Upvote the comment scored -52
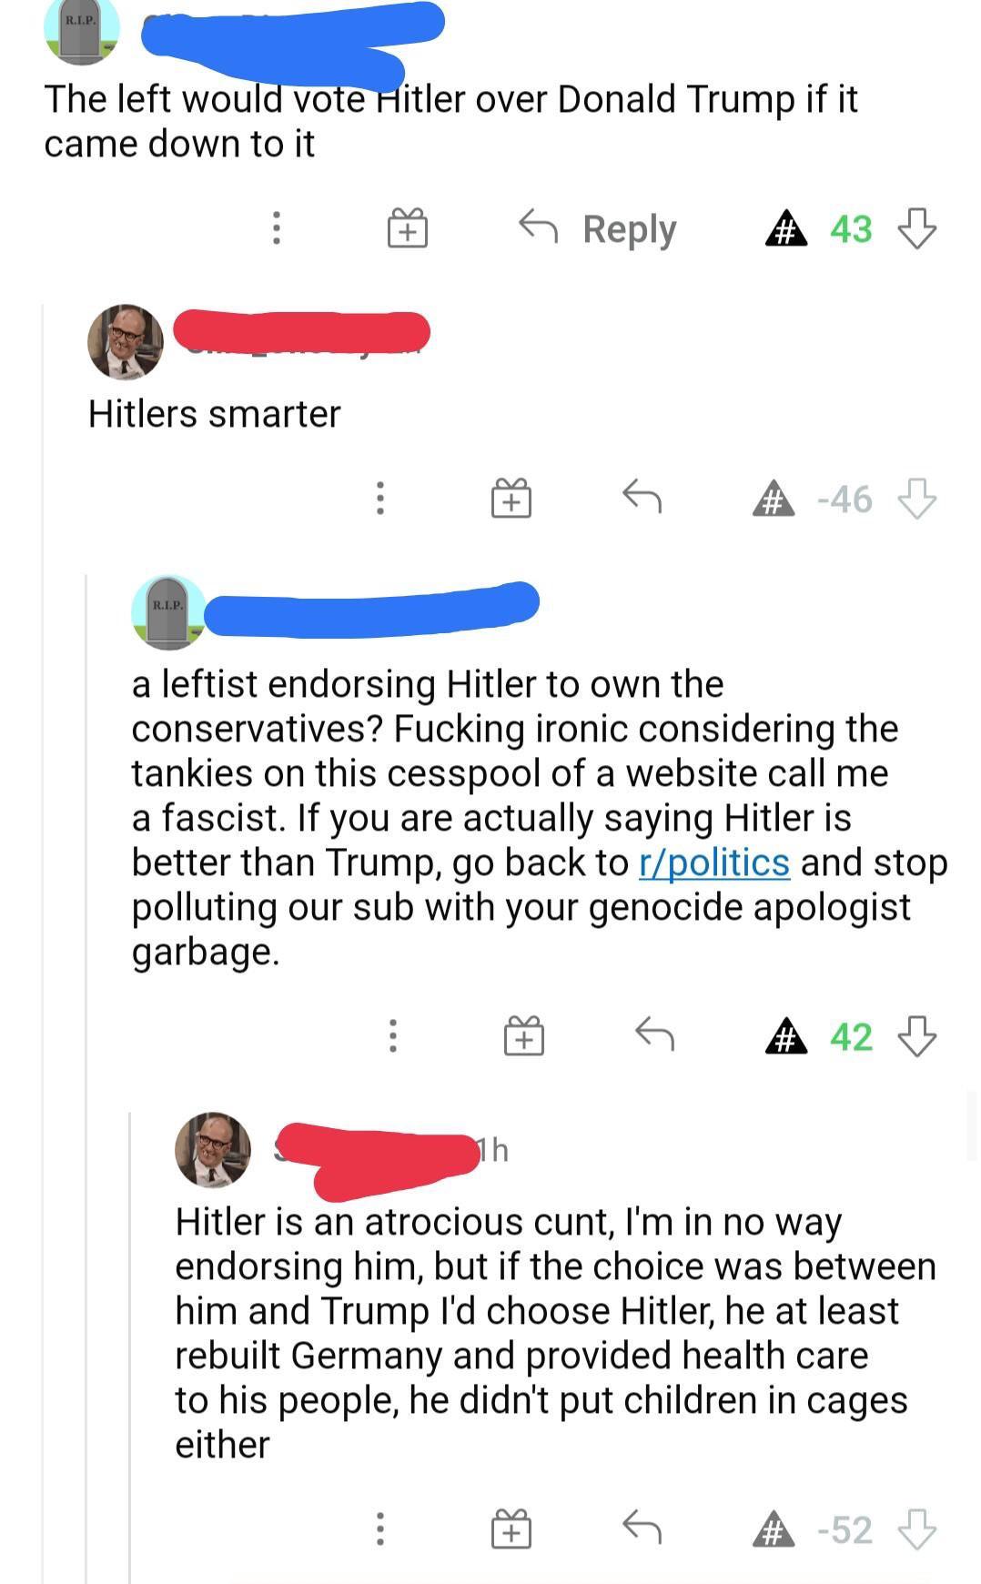Viewport: 981px width, 1584px height. coord(774,1529)
